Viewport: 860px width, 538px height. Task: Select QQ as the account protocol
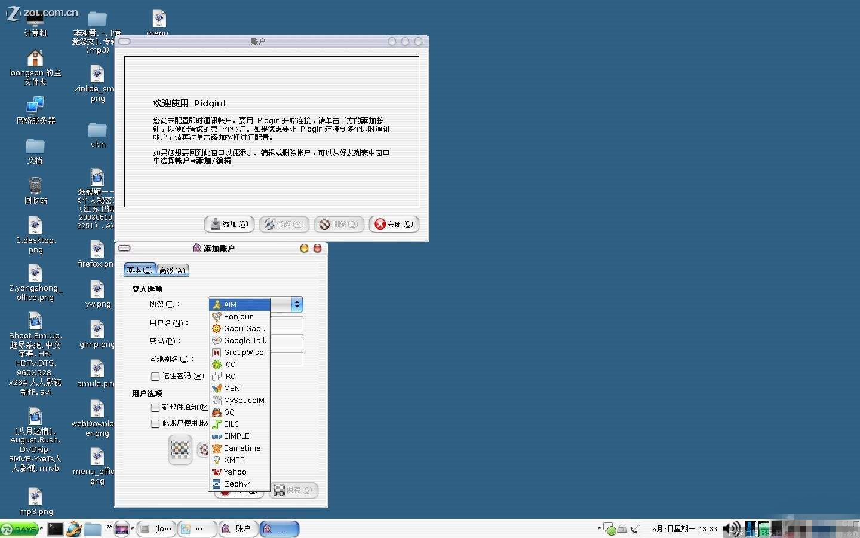tap(239, 412)
